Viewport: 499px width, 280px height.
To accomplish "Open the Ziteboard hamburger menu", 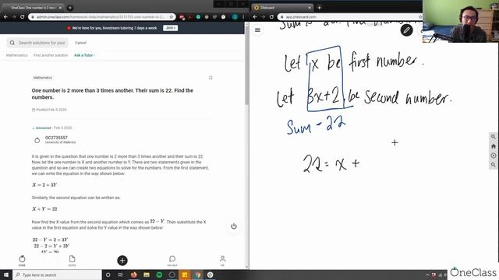I will point(257,30).
